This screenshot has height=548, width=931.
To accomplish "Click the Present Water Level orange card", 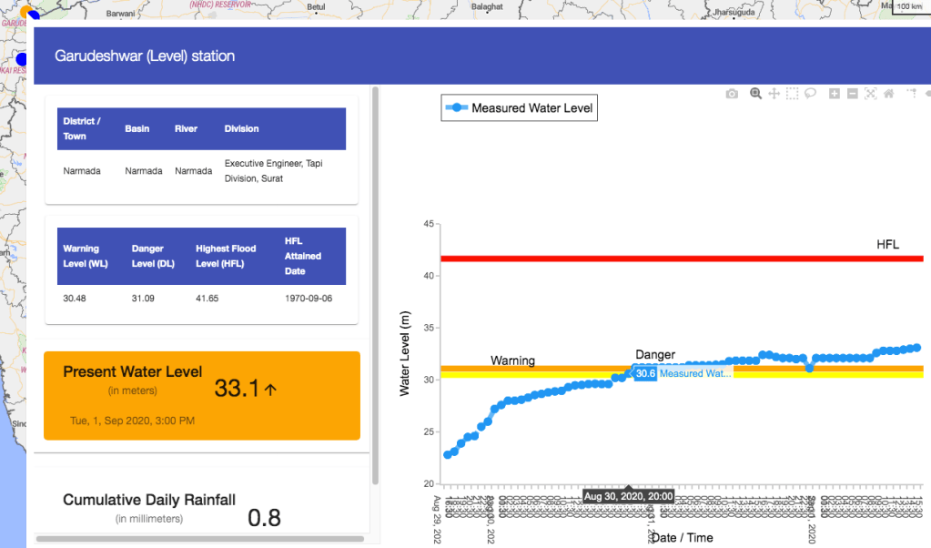I will (x=202, y=395).
